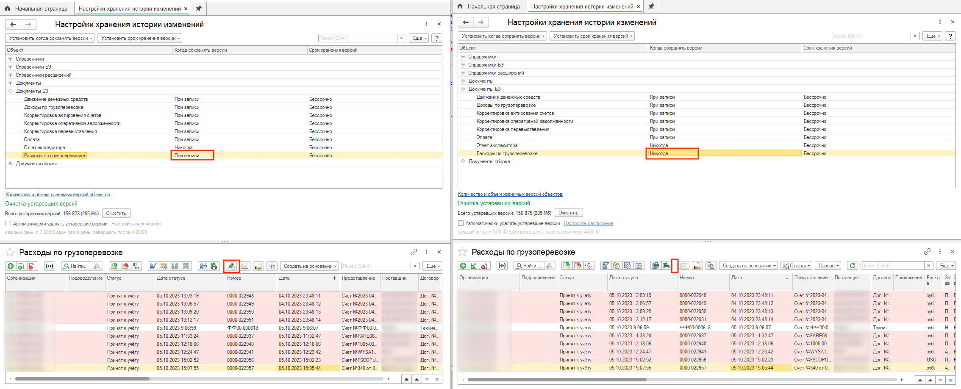Focus Поиск field in right Расходы toolbar
961x389 pixels.
tap(892, 266)
